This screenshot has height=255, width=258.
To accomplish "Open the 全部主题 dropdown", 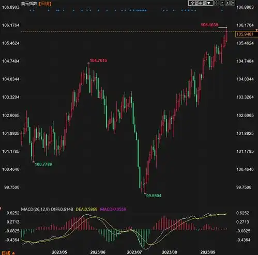I will [201, 3].
